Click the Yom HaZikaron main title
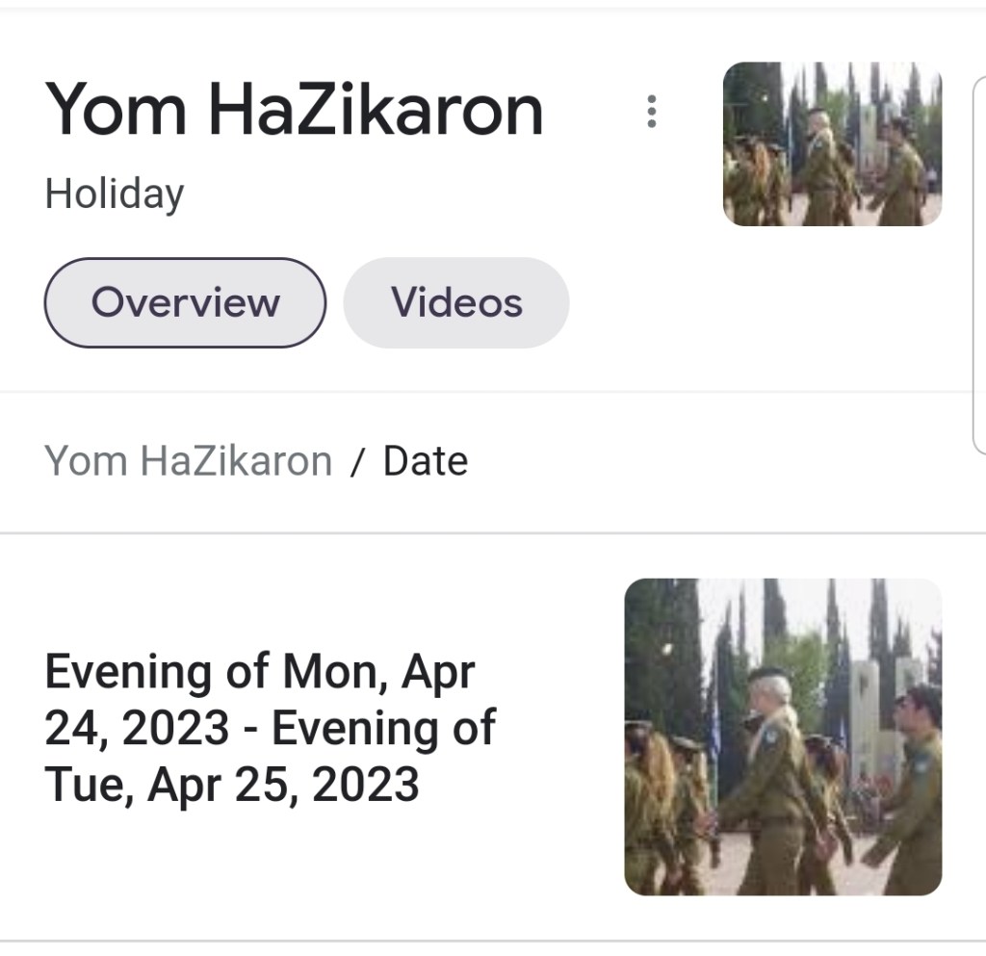Image resolution: width=986 pixels, height=956 pixels. tap(294, 110)
